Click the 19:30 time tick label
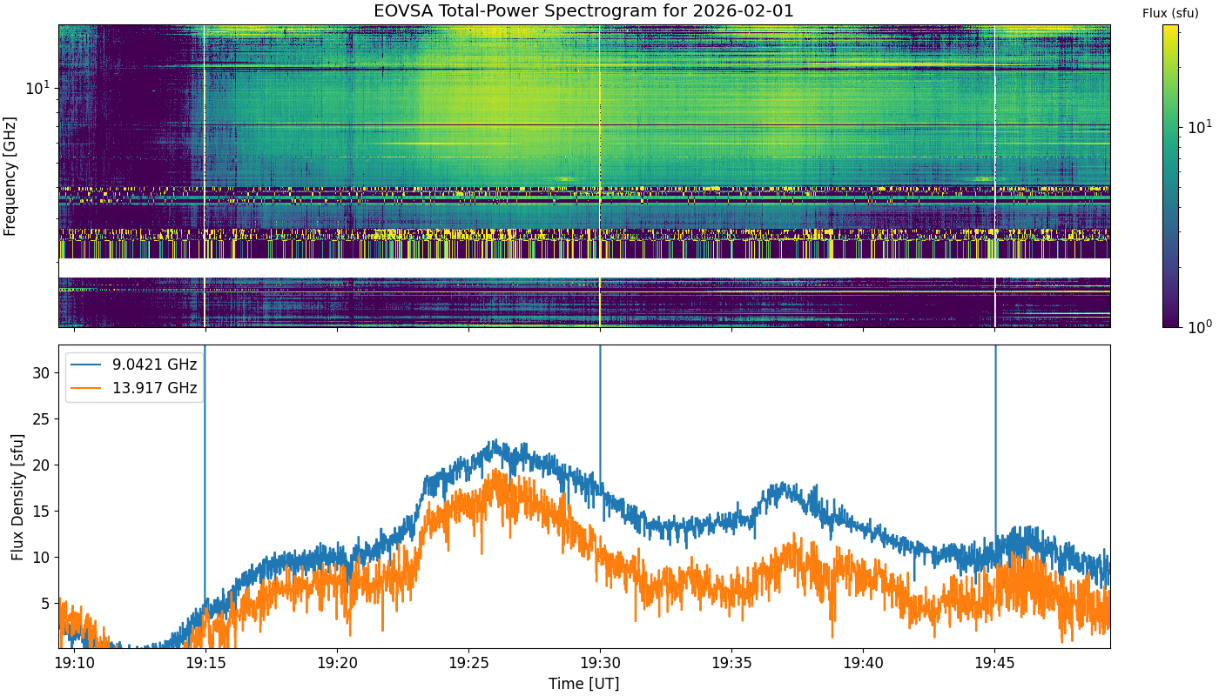 [600, 664]
